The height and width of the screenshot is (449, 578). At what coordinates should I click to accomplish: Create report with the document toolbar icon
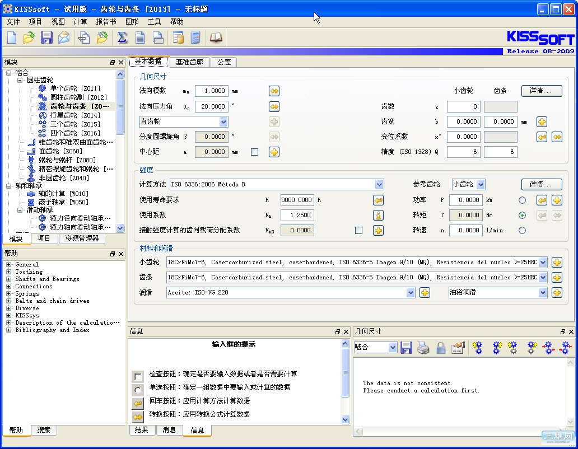pyautogui.click(x=140, y=38)
